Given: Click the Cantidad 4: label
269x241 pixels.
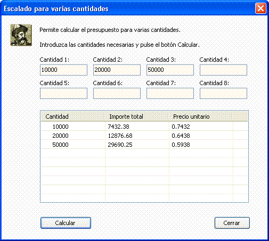Looking at the screenshot, I should point(214,60).
